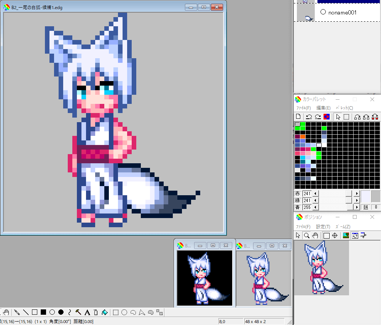
Task: Click the red slider thumb
Action: [x=349, y=194]
